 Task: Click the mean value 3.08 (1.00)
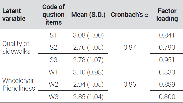pyautogui.click(x=88, y=35)
